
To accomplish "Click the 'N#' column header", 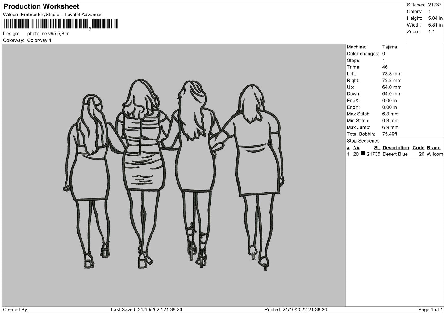I will click(x=356, y=148).
